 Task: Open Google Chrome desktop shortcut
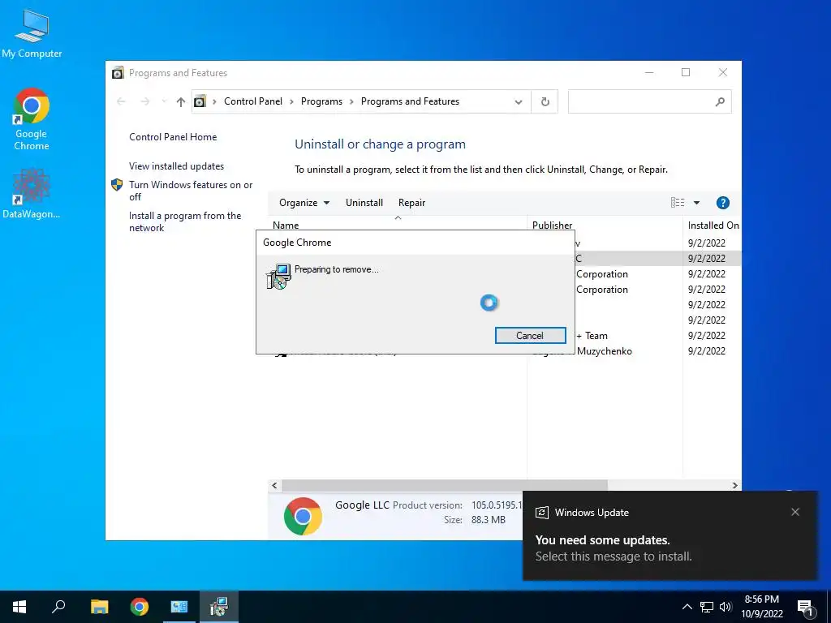pyautogui.click(x=32, y=120)
